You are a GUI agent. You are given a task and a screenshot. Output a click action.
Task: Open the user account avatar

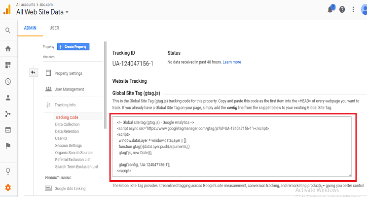(364, 9)
